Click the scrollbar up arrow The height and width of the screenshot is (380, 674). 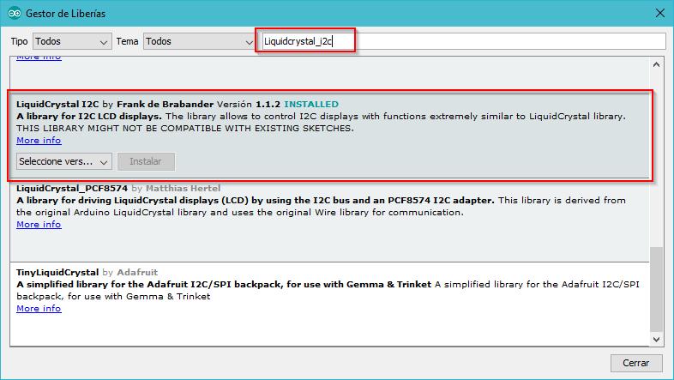[x=657, y=63]
